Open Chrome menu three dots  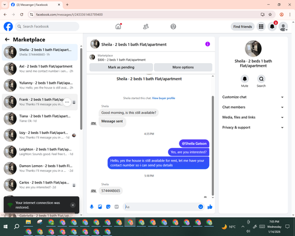[290, 15]
